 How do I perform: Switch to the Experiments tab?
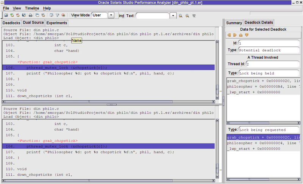[x=56, y=23]
